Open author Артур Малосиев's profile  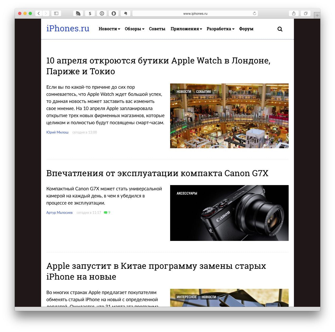click(60, 213)
